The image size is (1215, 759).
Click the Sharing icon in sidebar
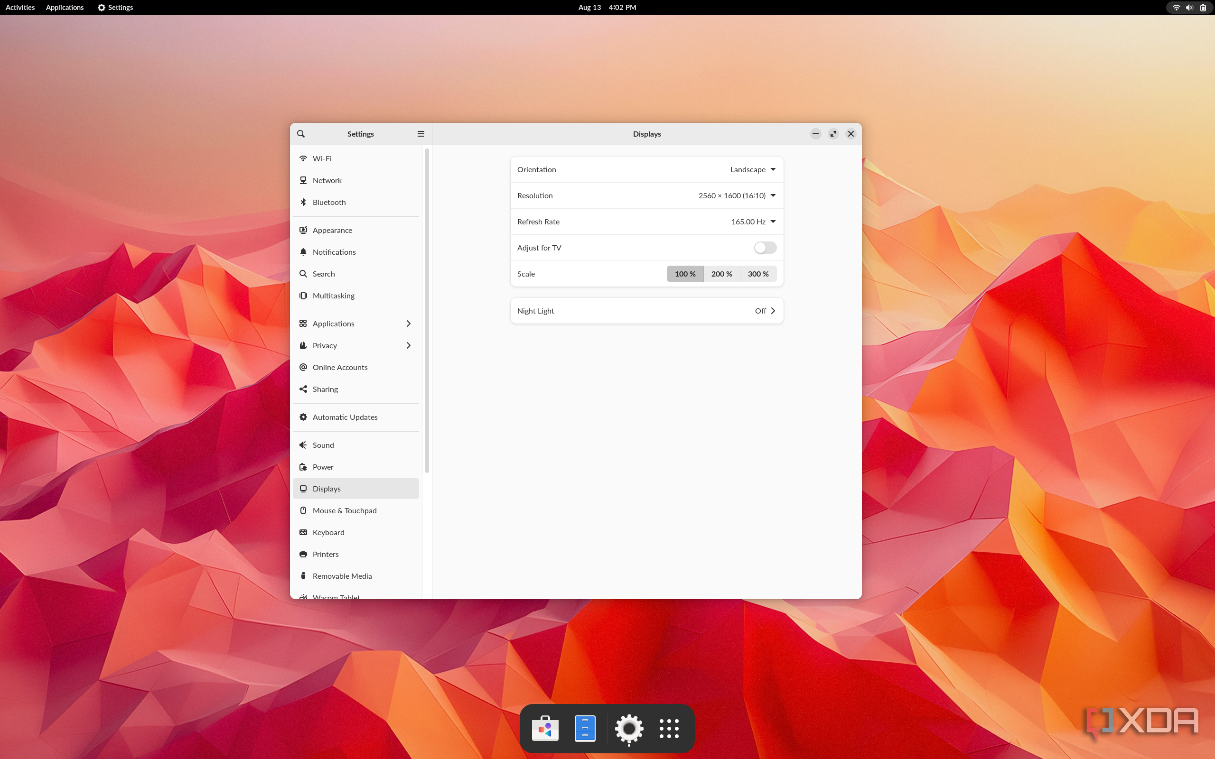pos(303,389)
